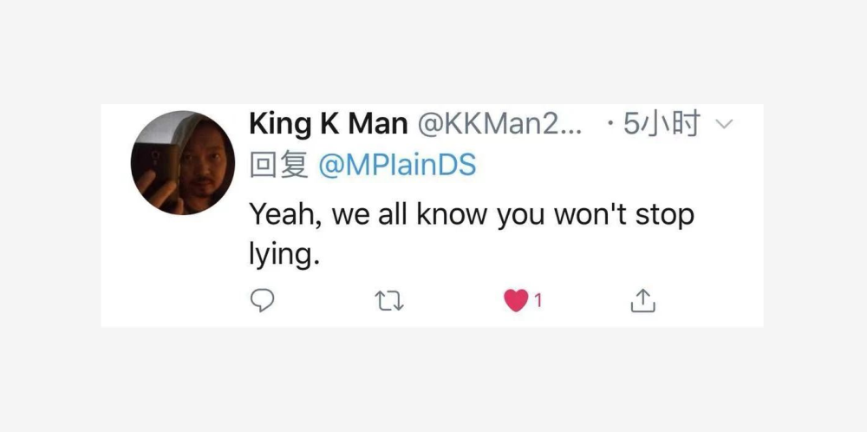Click the gray background above the tweet
The image size is (867, 432).
tap(433, 52)
